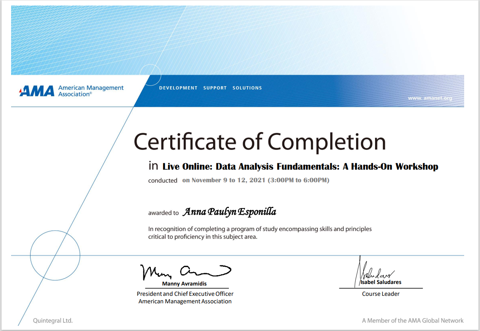This screenshot has width=480, height=331.
Task: Click the word 'conducted'
Action: tap(163, 181)
